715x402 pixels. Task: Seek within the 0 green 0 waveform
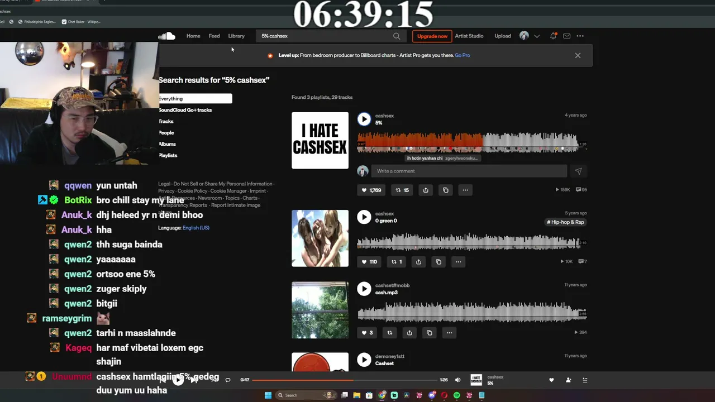(x=468, y=241)
